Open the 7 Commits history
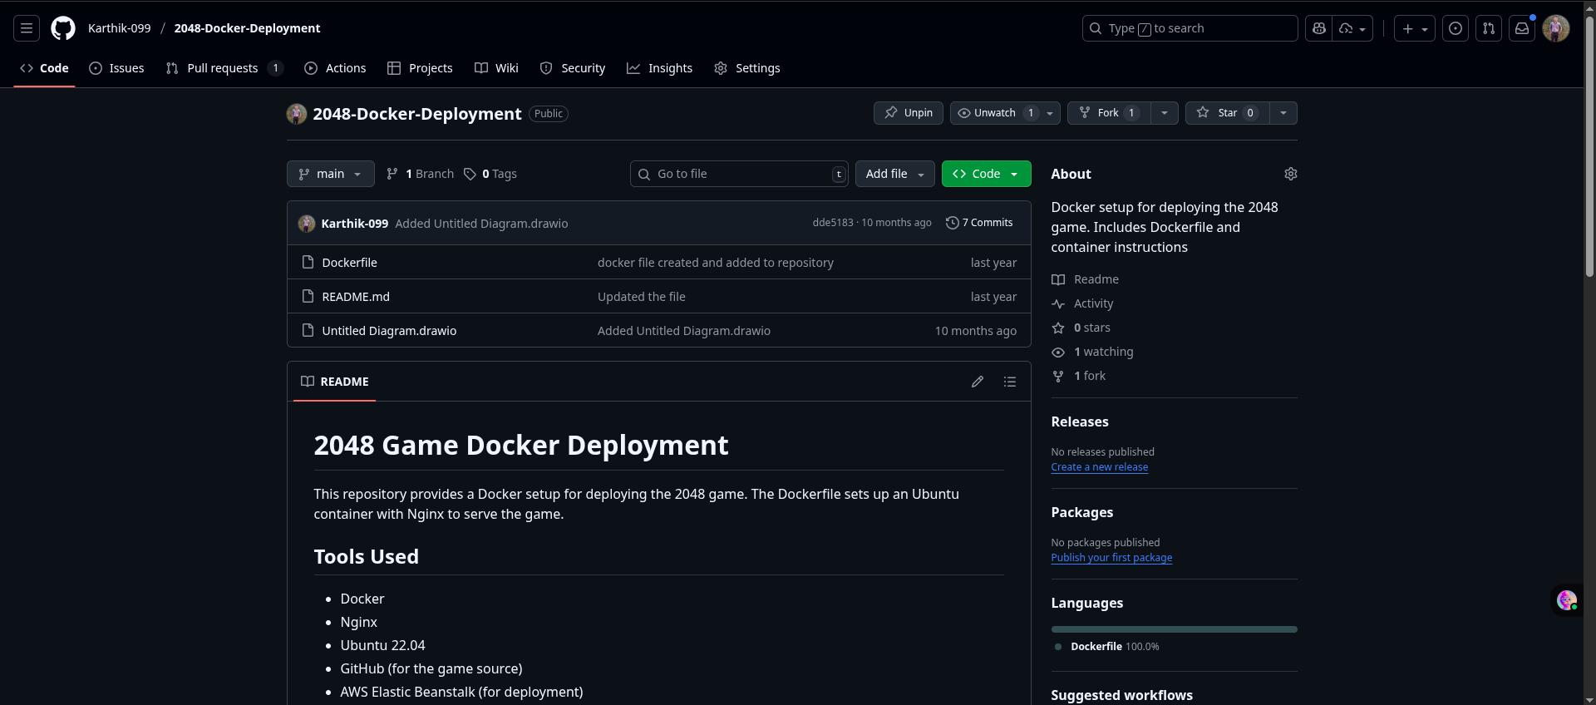Image resolution: width=1596 pixels, height=705 pixels. [980, 223]
